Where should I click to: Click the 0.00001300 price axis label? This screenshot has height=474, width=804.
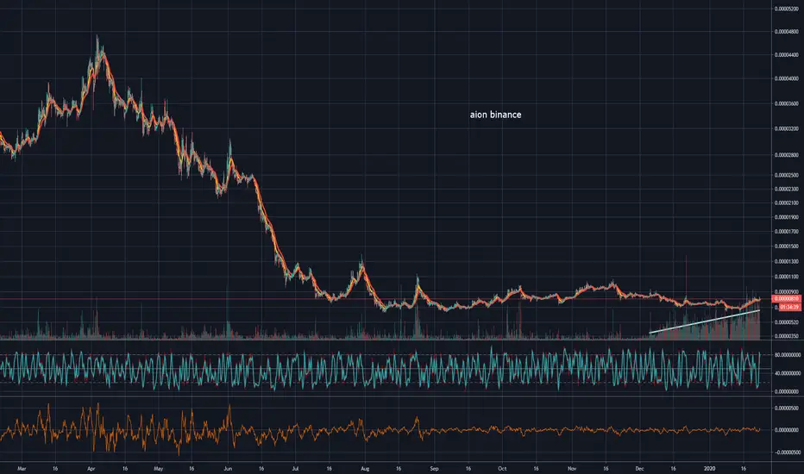coord(787,262)
